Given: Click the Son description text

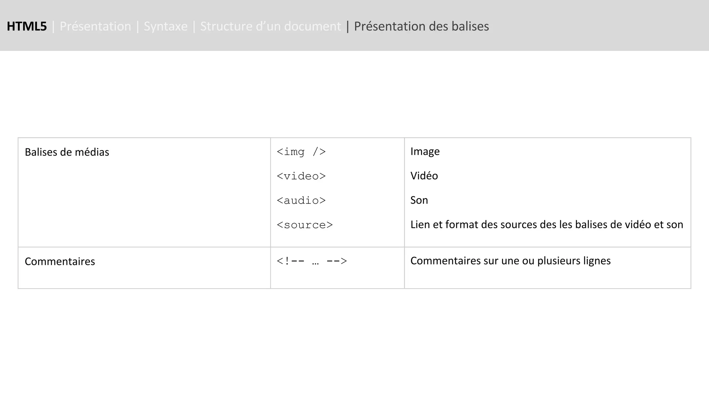Looking at the screenshot, I should (x=419, y=200).
